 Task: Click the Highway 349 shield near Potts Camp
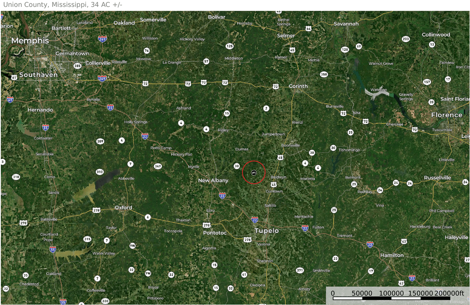pyautogui.click(x=158, y=166)
